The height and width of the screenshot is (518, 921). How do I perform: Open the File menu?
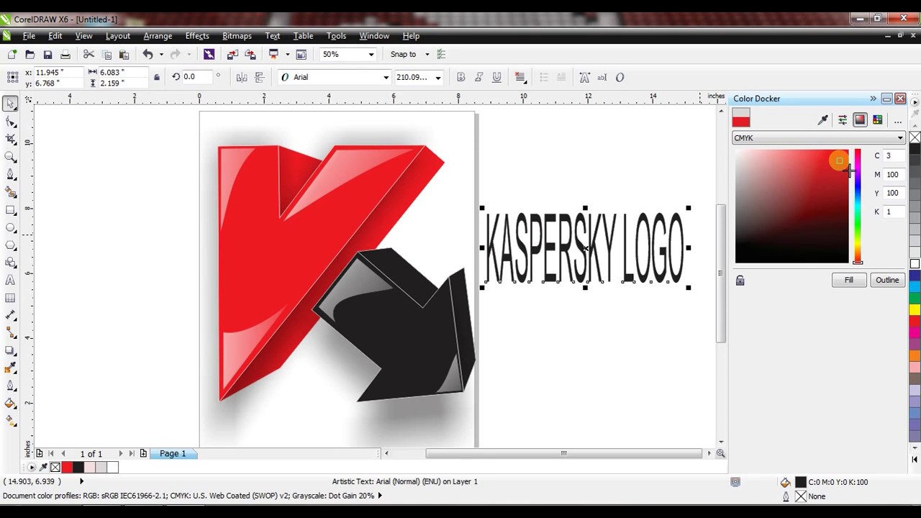tap(29, 36)
